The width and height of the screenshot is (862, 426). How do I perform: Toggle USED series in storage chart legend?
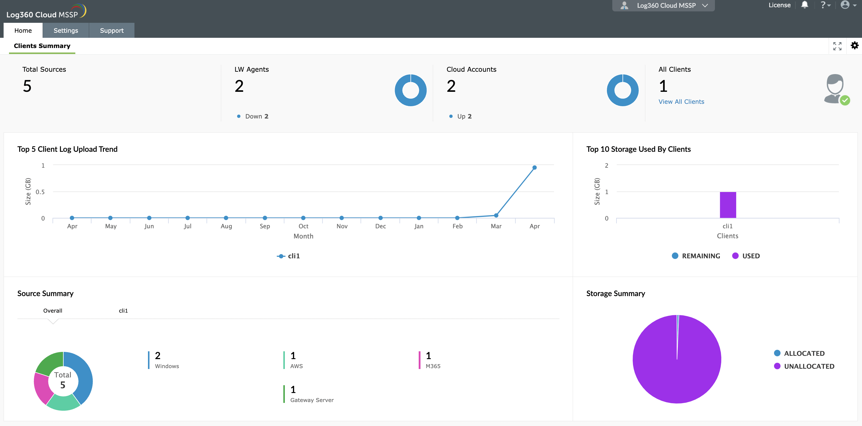tap(746, 256)
